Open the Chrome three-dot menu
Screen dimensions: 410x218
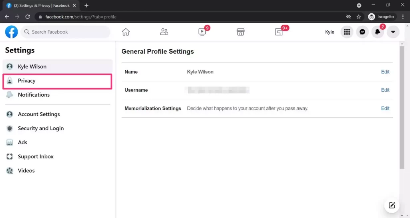403,17
